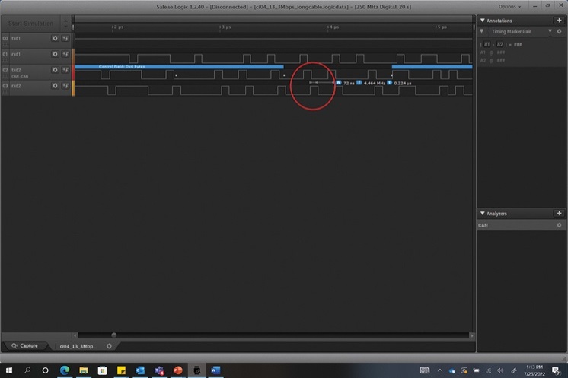Collapse the Annotations panel

pyautogui.click(x=481, y=21)
